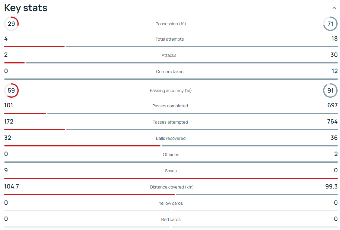The height and width of the screenshot is (230, 340).
Task: Click the Distance covered (km) label
Action: (x=172, y=187)
